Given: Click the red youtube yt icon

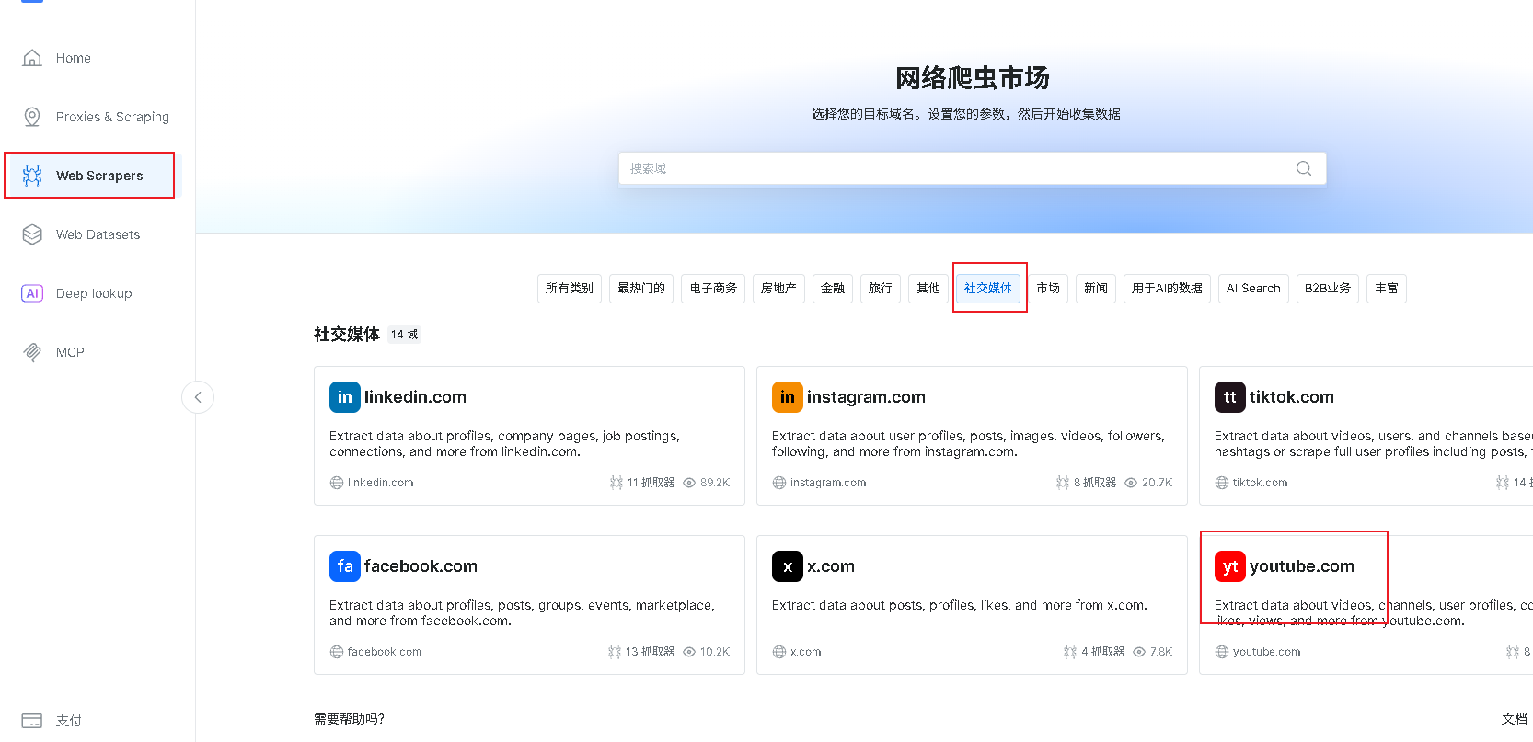Looking at the screenshot, I should tap(1230, 566).
